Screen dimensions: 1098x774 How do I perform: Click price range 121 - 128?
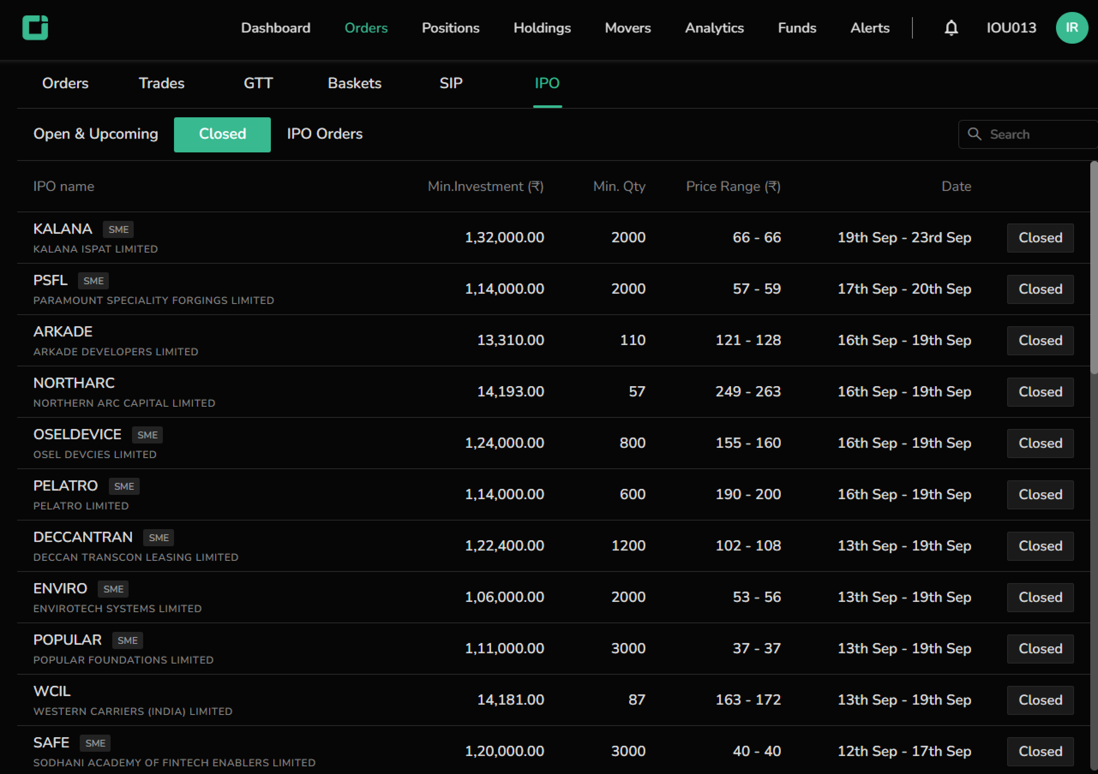[748, 340]
